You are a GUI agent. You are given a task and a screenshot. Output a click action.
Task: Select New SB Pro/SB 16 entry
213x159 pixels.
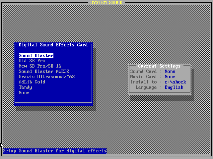tap(40, 66)
